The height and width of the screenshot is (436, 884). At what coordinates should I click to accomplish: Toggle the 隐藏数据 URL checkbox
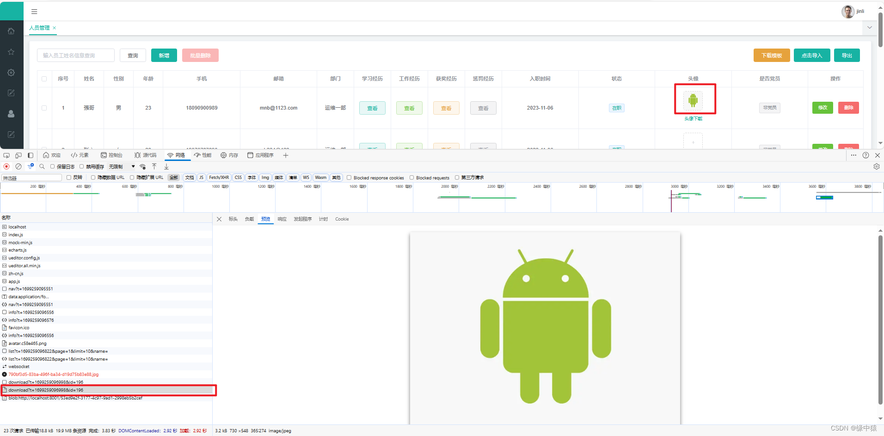(x=93, y=178)
